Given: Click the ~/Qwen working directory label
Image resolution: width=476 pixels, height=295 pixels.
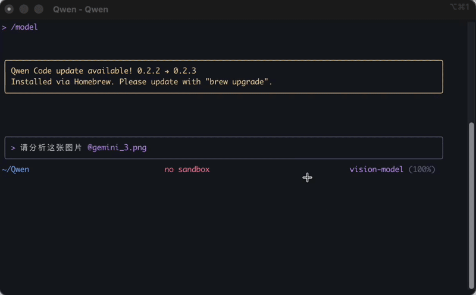Looking at the screenshot, I should point(15,169).
